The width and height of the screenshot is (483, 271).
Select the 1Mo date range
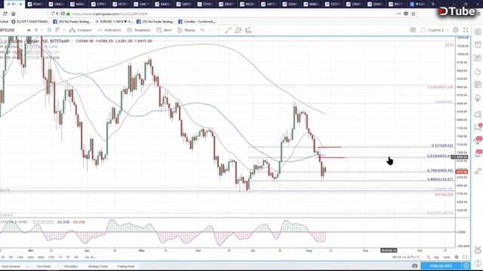click(x=20, y=257)
